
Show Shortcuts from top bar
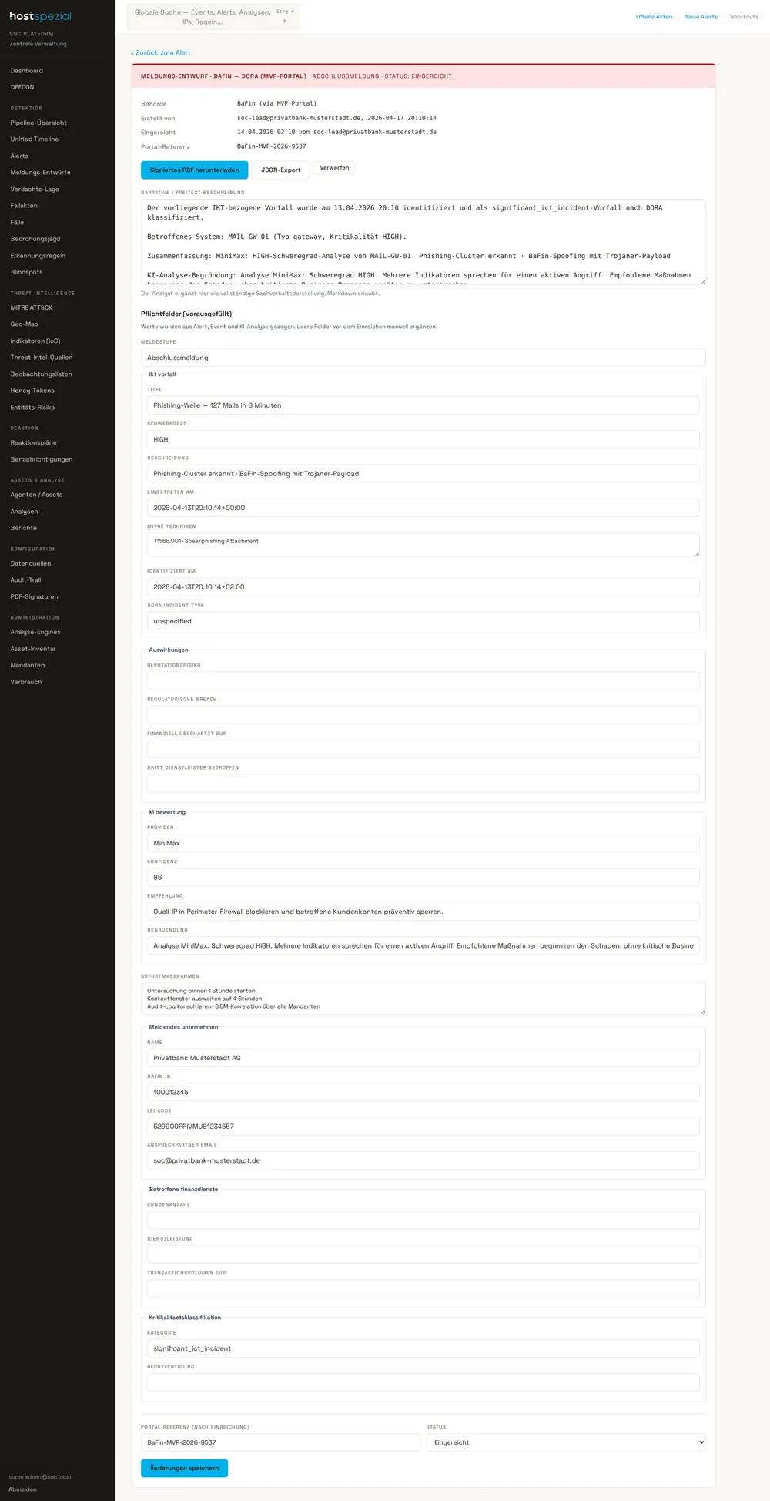pos(745,17)
